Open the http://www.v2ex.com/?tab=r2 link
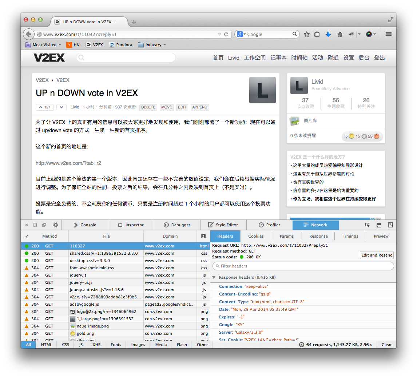Viewport: 417px width, 377px height. pos(68,163)
